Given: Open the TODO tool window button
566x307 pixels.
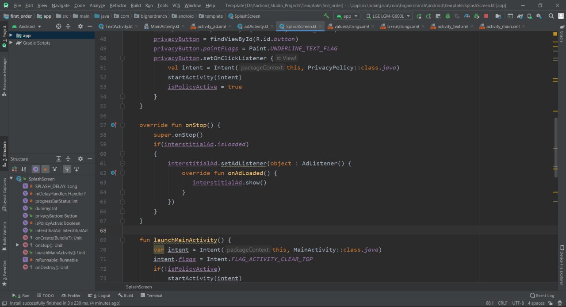Looking at the screenshot, I should pos(45,295).
